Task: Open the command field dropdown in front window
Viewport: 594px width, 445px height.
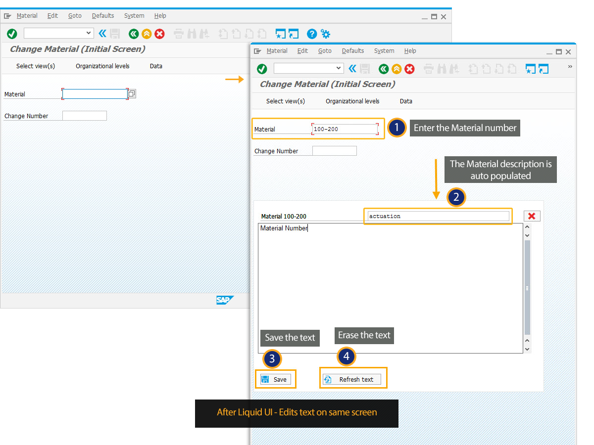Action: pos(339,68)
